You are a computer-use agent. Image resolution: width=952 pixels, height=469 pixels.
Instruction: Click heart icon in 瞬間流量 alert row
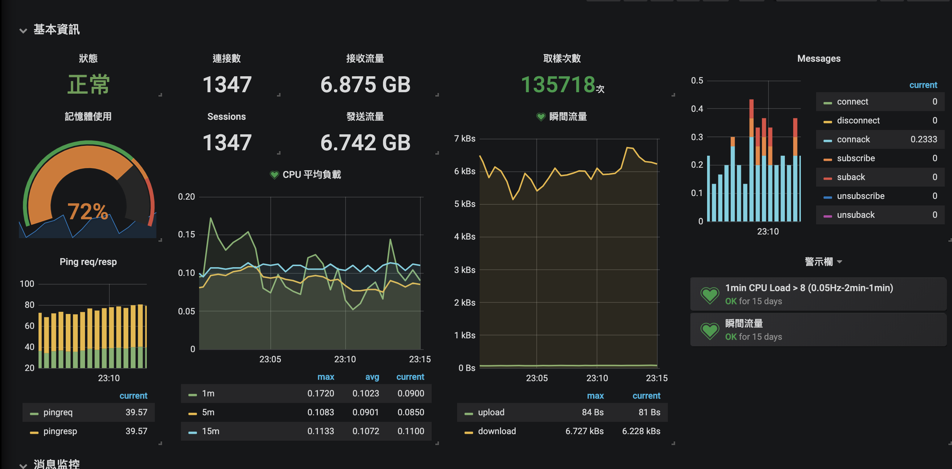(710, 330)
